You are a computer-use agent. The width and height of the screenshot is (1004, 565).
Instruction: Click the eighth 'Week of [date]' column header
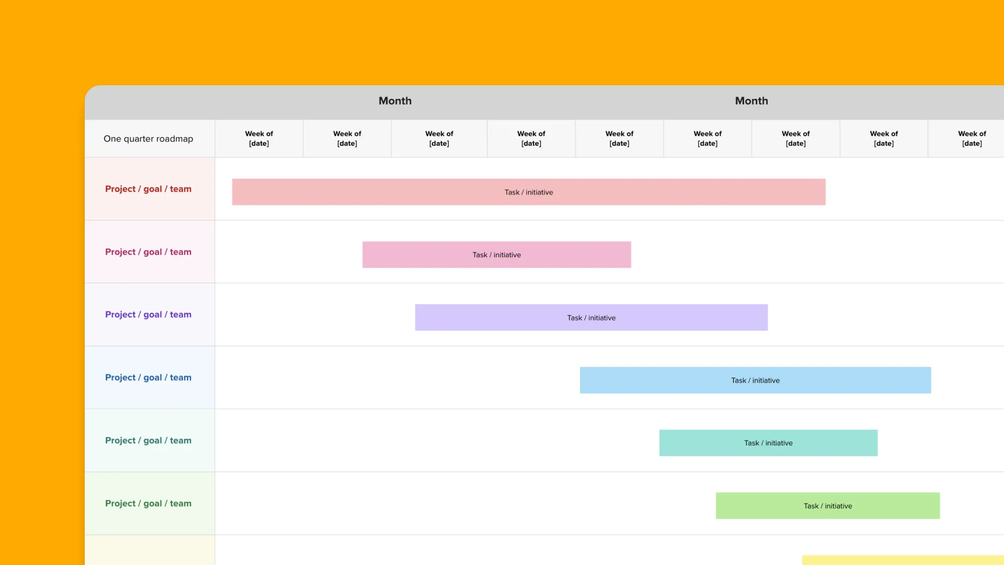click(884, 139)
